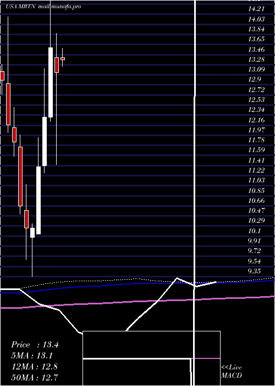Image resolution: width=275 pixels, height=386 pixels.
Task: Click the 11.22 price axis label
Action: pos(256,170)
